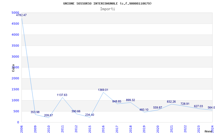Click the 2023 x-axis year label

(x=199, y=129)
